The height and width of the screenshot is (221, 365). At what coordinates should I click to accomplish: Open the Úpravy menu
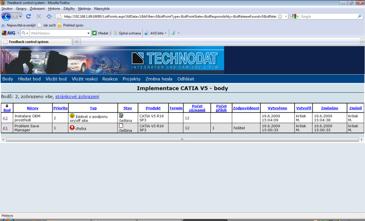(x=21, y=9)
